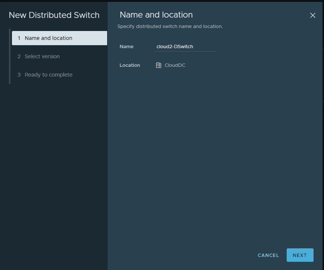Click the CloudDC location text

pyautogui.click(x=175, y=65)
